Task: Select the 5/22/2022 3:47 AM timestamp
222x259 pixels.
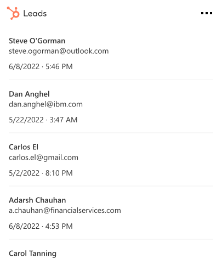Action: [x=43, y=120]
